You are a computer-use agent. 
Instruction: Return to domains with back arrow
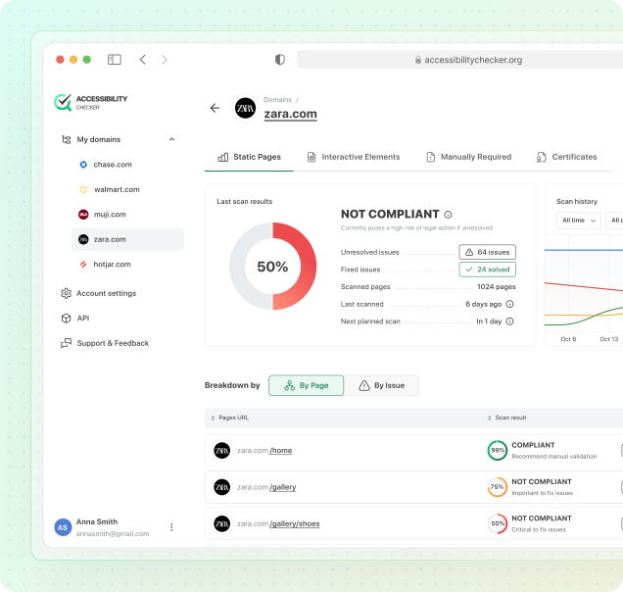click(215, 108)
